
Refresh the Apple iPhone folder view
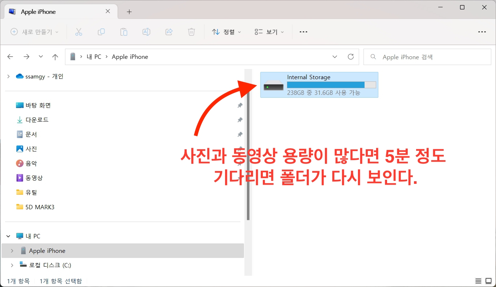(x=351, y=57)
